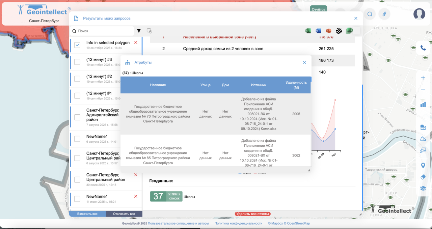Open the map layers panel
This screenshot has height=229, width=432.
tap(423, 189)
